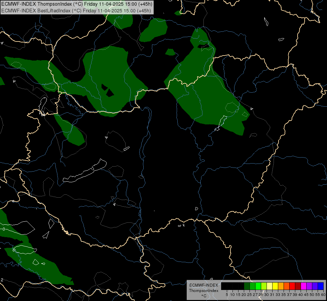Click the ThompsonIndex label in the legend
This screenshot has width=327, height=301.
coord(204,291)
